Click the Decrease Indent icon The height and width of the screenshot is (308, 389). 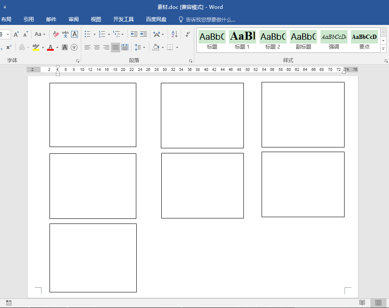tap(134, 34)
